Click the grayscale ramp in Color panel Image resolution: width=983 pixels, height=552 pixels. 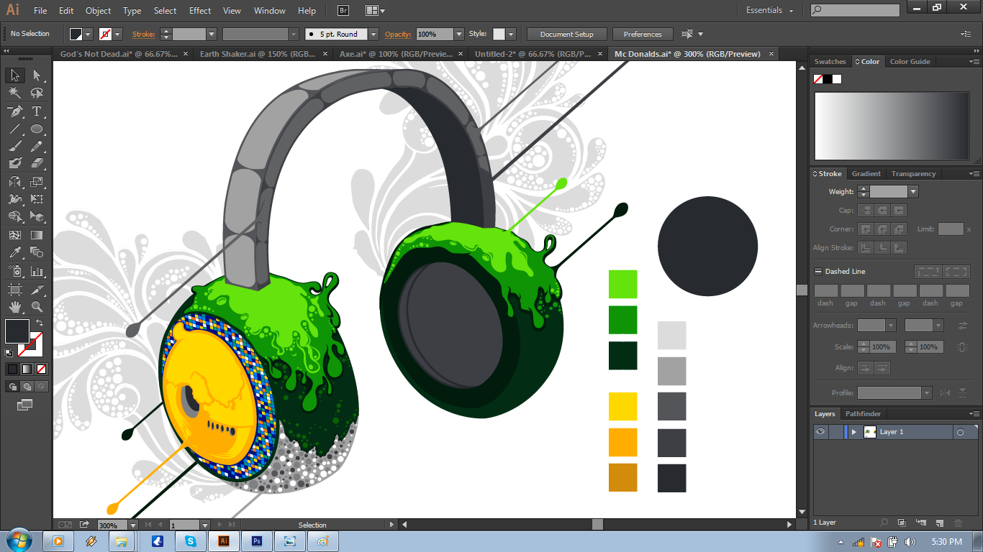click(x=892, y=126)
